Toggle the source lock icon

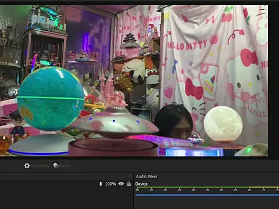tap(128, 183)
